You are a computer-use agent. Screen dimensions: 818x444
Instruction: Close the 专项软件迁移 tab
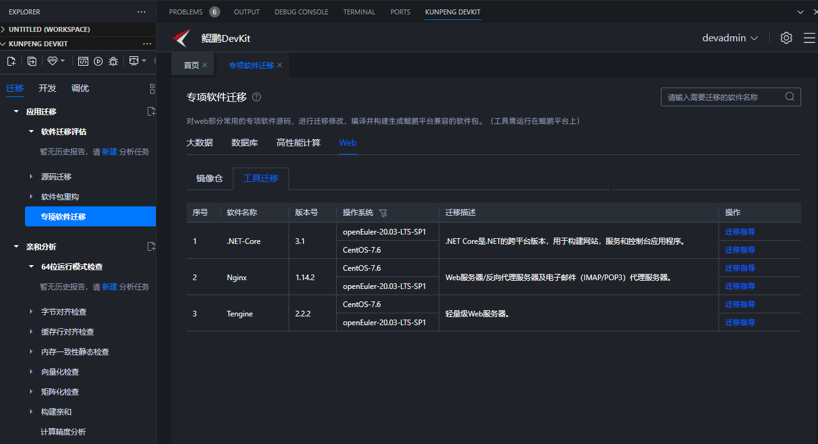(x=280, y=65)
